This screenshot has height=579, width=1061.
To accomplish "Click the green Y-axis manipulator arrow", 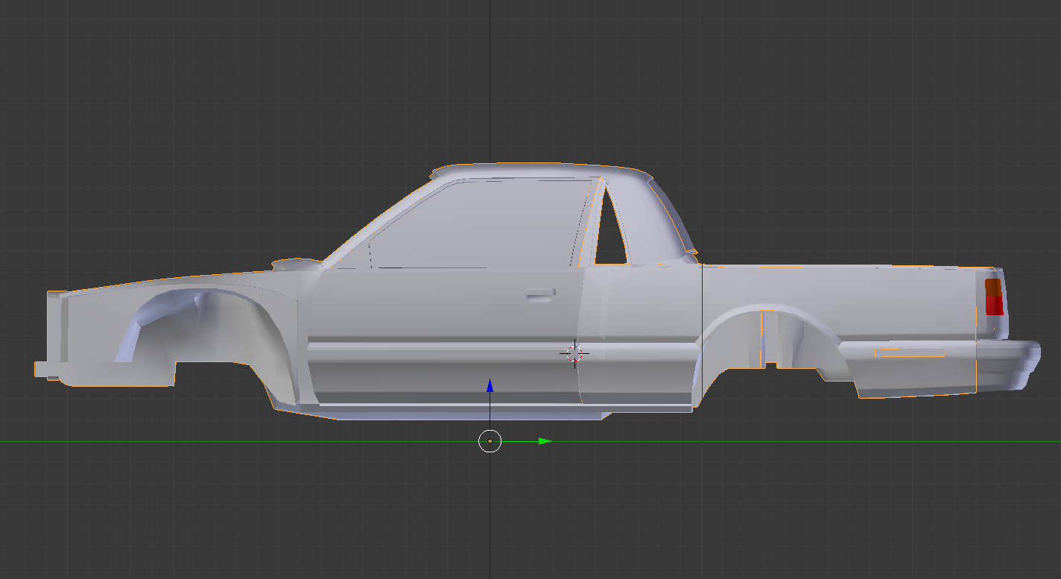I will click(x=545, y=441).
